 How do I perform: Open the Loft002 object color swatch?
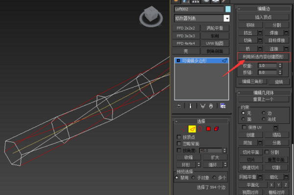pos(228,9)
